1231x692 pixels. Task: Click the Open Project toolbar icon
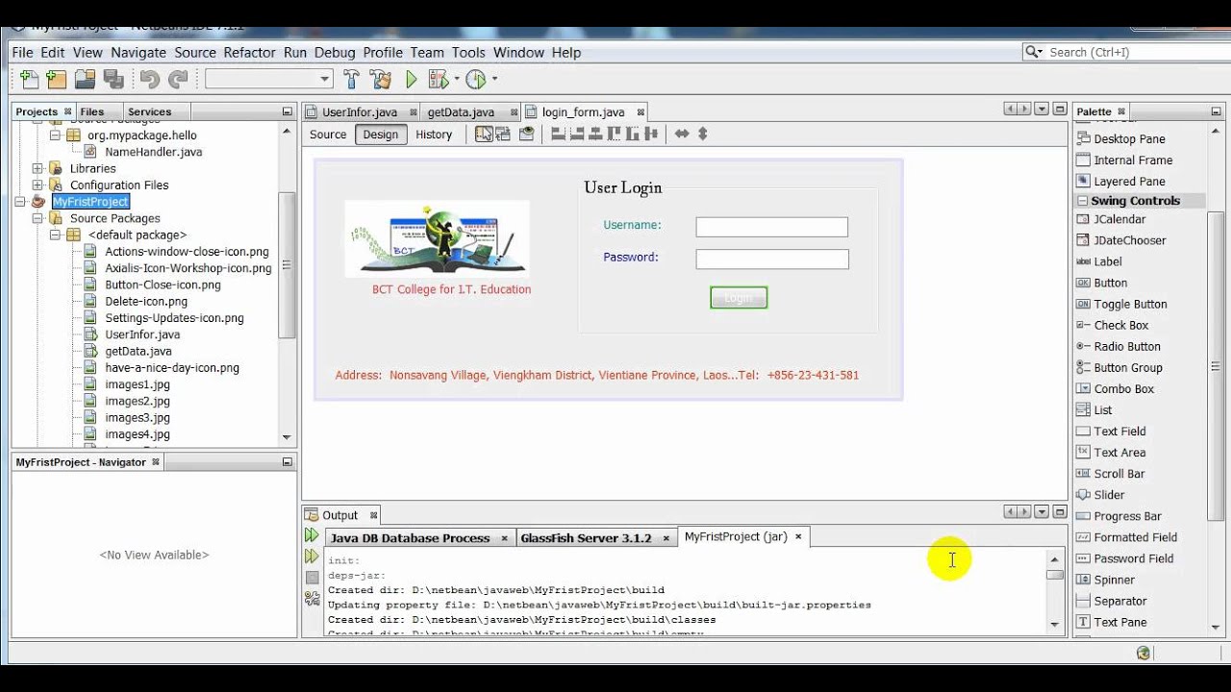pos(86,79)
